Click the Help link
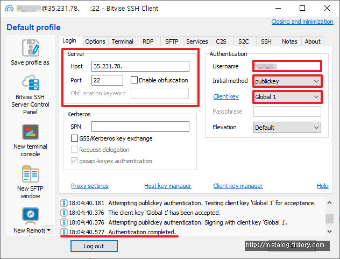The image size is (340, 259). [x=323, y=186]
